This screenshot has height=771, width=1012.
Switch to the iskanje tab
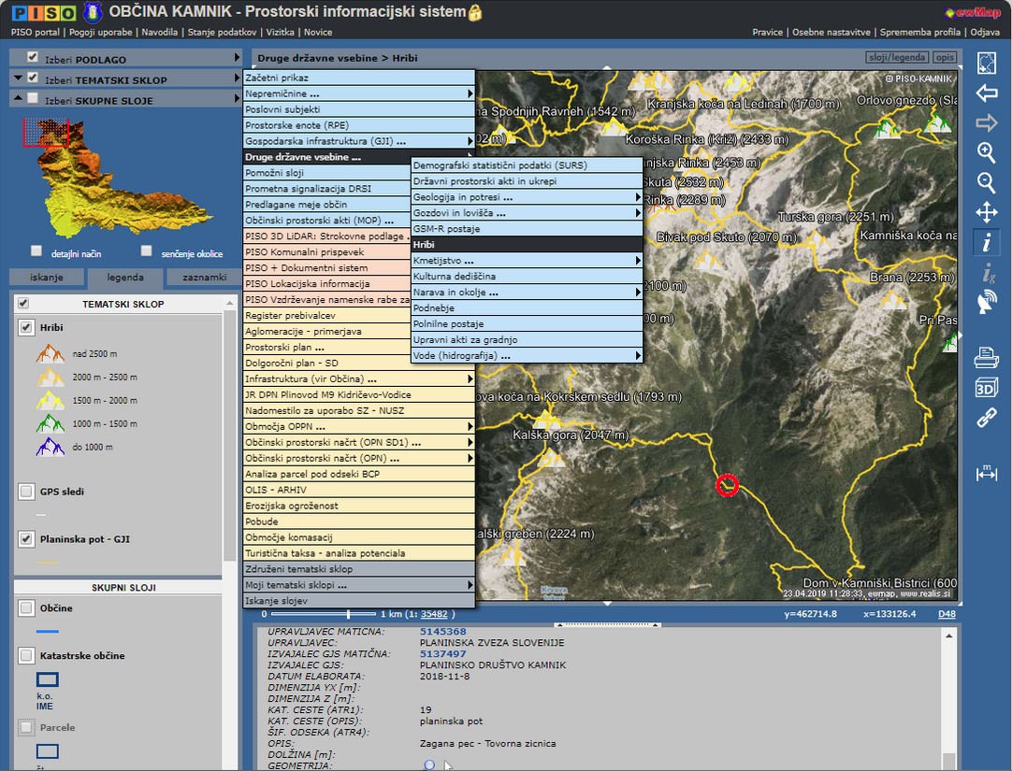[x=47, y=278]
